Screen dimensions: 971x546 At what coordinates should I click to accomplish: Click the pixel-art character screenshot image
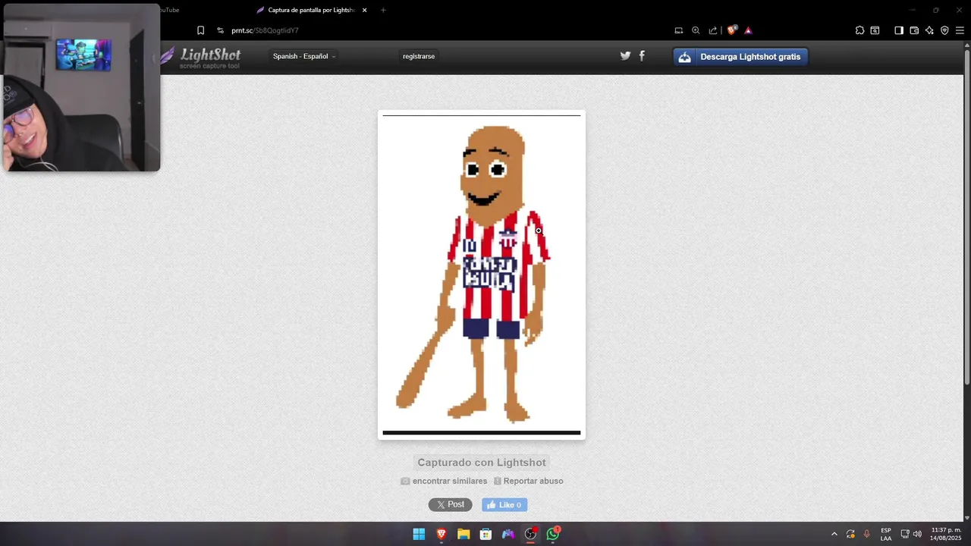pyautogui.click(x=482, y=275)
